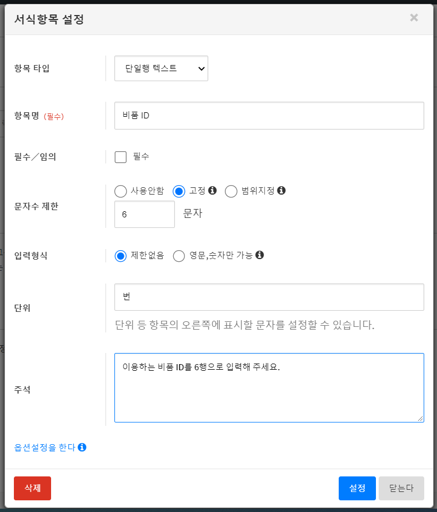Select the 고정 radio option
Screen dimensions: 437x512
[179, 191]
